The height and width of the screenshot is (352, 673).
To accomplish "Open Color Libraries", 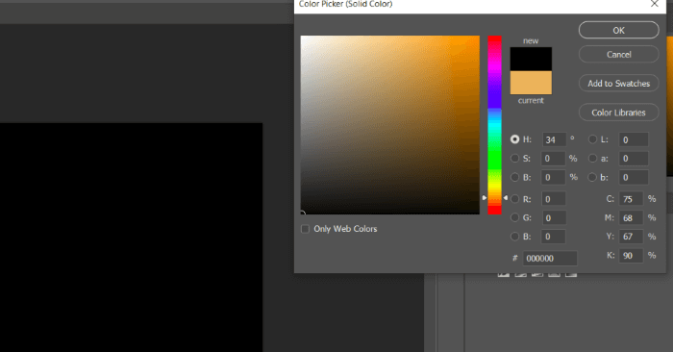I will click(x=618, y=113).
